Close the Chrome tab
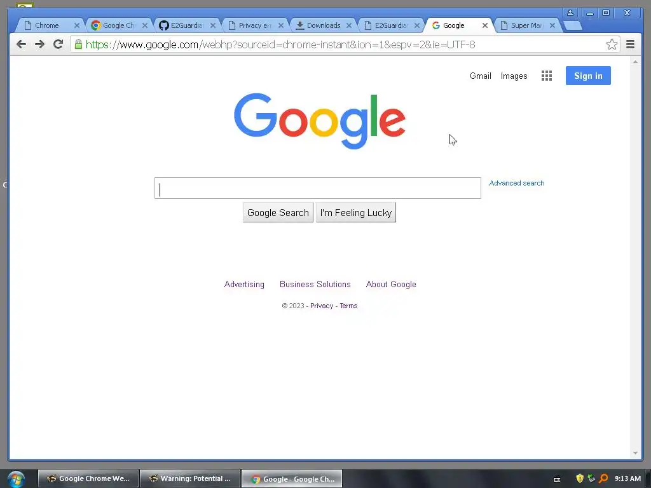Image resolution: width=651 pixels, height=488 pixels. (77, 25)
